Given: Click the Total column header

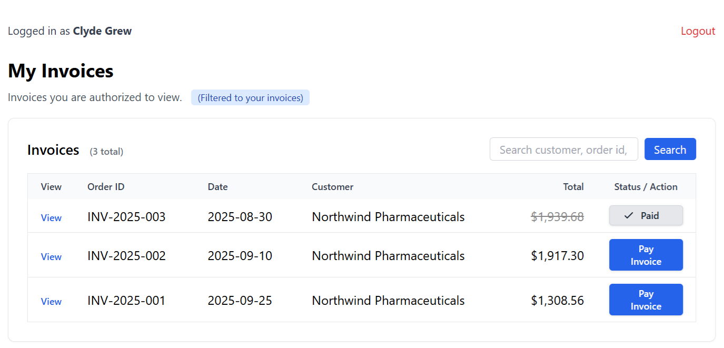Looking at the screenshot, I should (573, 187).
